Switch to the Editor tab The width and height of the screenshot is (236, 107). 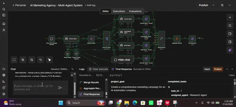[105, 11]
